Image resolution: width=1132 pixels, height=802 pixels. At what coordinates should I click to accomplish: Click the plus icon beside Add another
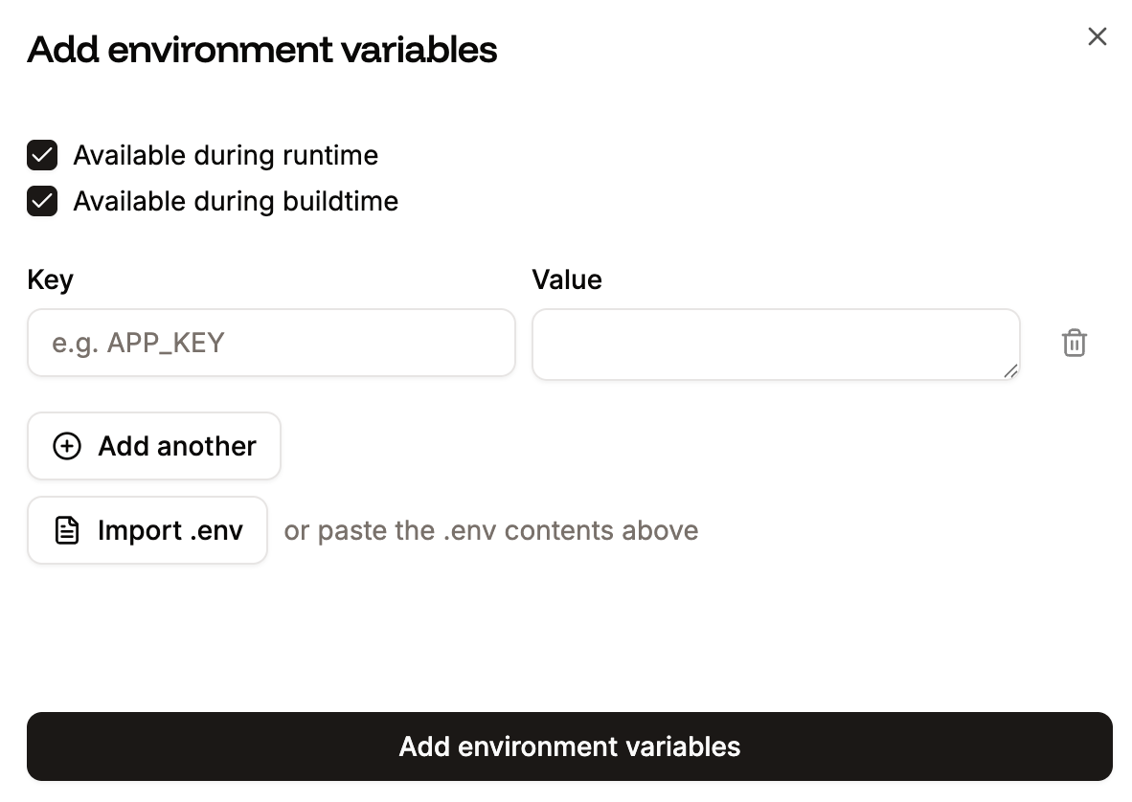tap(66, 446)
